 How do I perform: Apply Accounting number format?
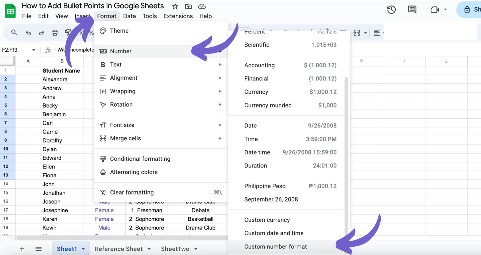286,65
